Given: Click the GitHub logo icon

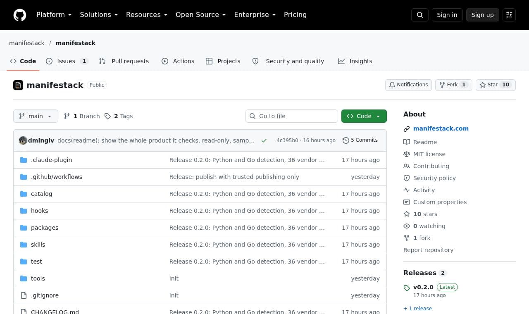Looking at the screenshot, I should coord(20,15).
